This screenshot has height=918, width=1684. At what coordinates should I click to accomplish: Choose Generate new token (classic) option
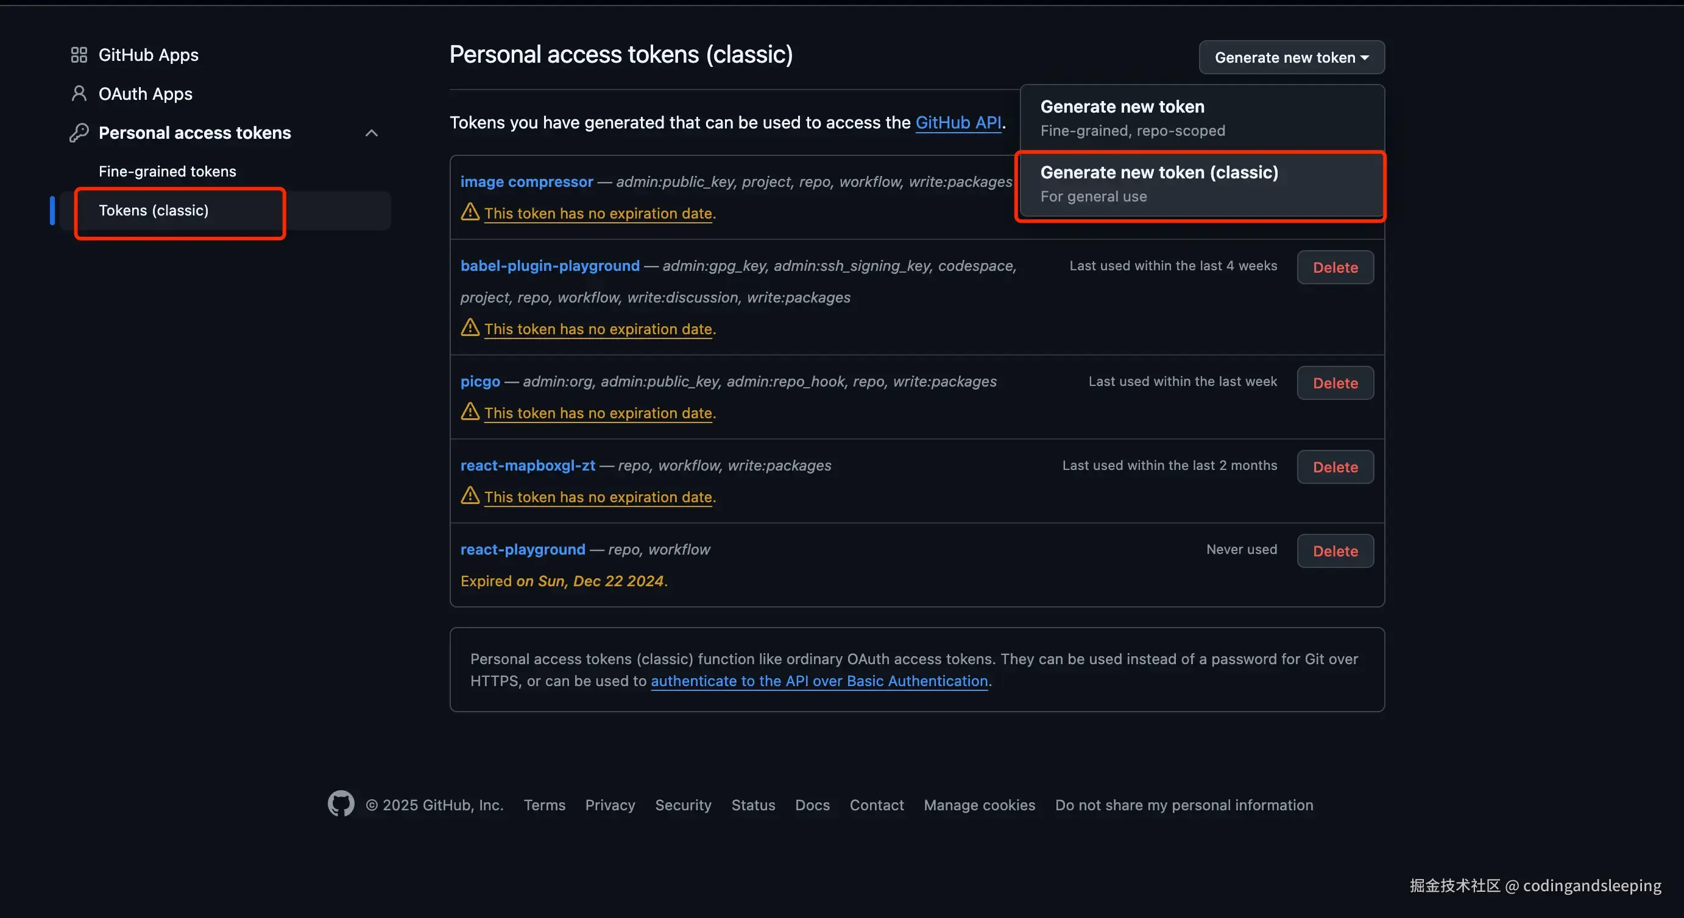pyautogui.click(x=1202, y=184)
